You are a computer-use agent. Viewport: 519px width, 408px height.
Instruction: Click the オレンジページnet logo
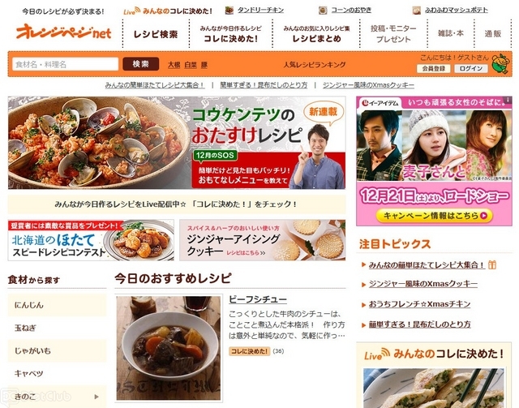coord(63,32)
